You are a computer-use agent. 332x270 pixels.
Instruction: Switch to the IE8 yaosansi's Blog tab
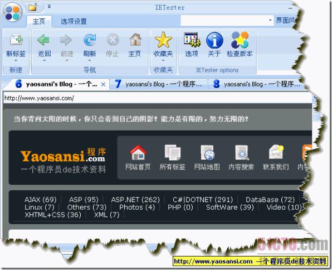pos(256,84)
